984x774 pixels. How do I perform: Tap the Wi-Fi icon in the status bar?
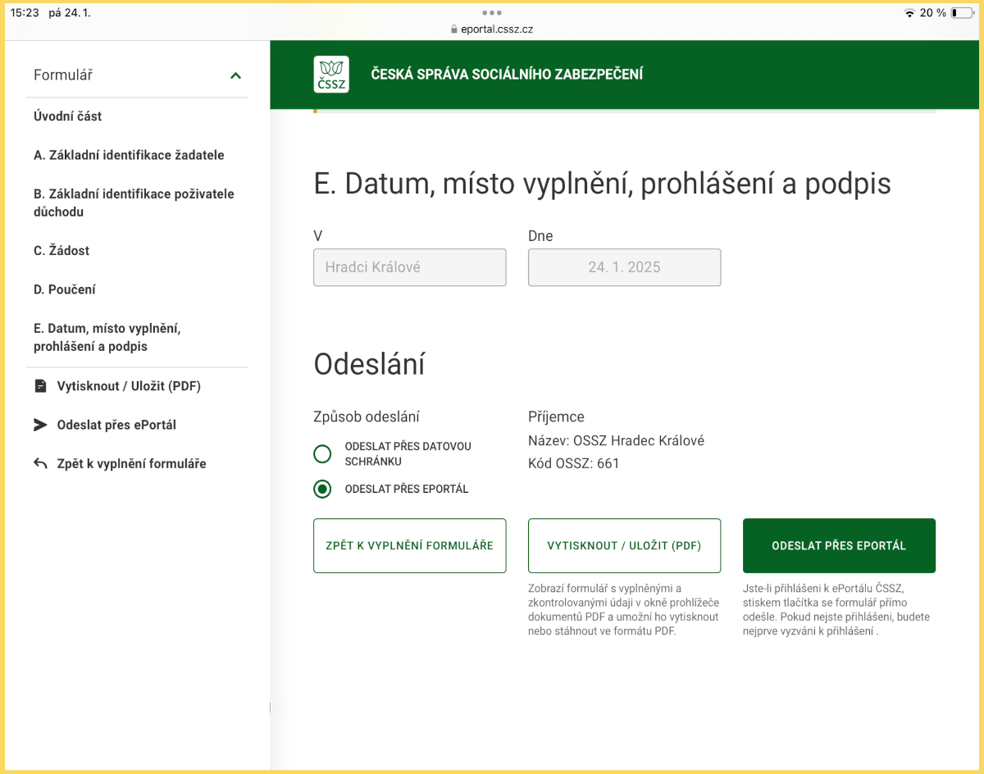coord(912,12)
